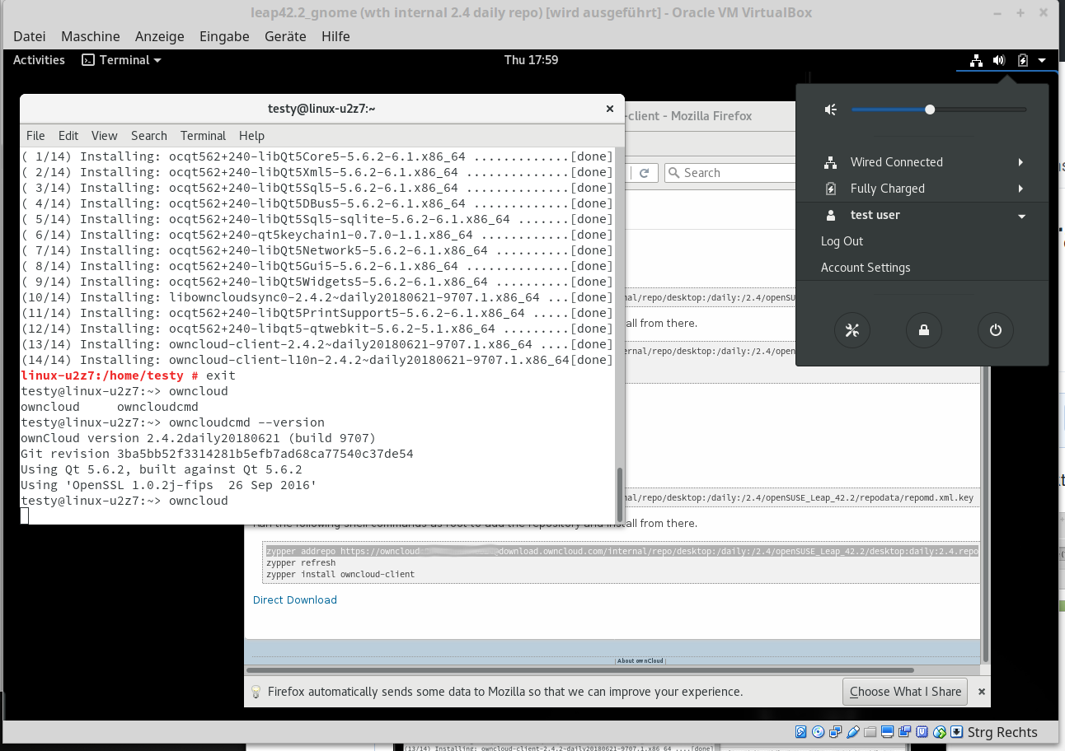Open the shared folders status icon
This screenshot has height=751, width=1065.
(x=870, y=731)
